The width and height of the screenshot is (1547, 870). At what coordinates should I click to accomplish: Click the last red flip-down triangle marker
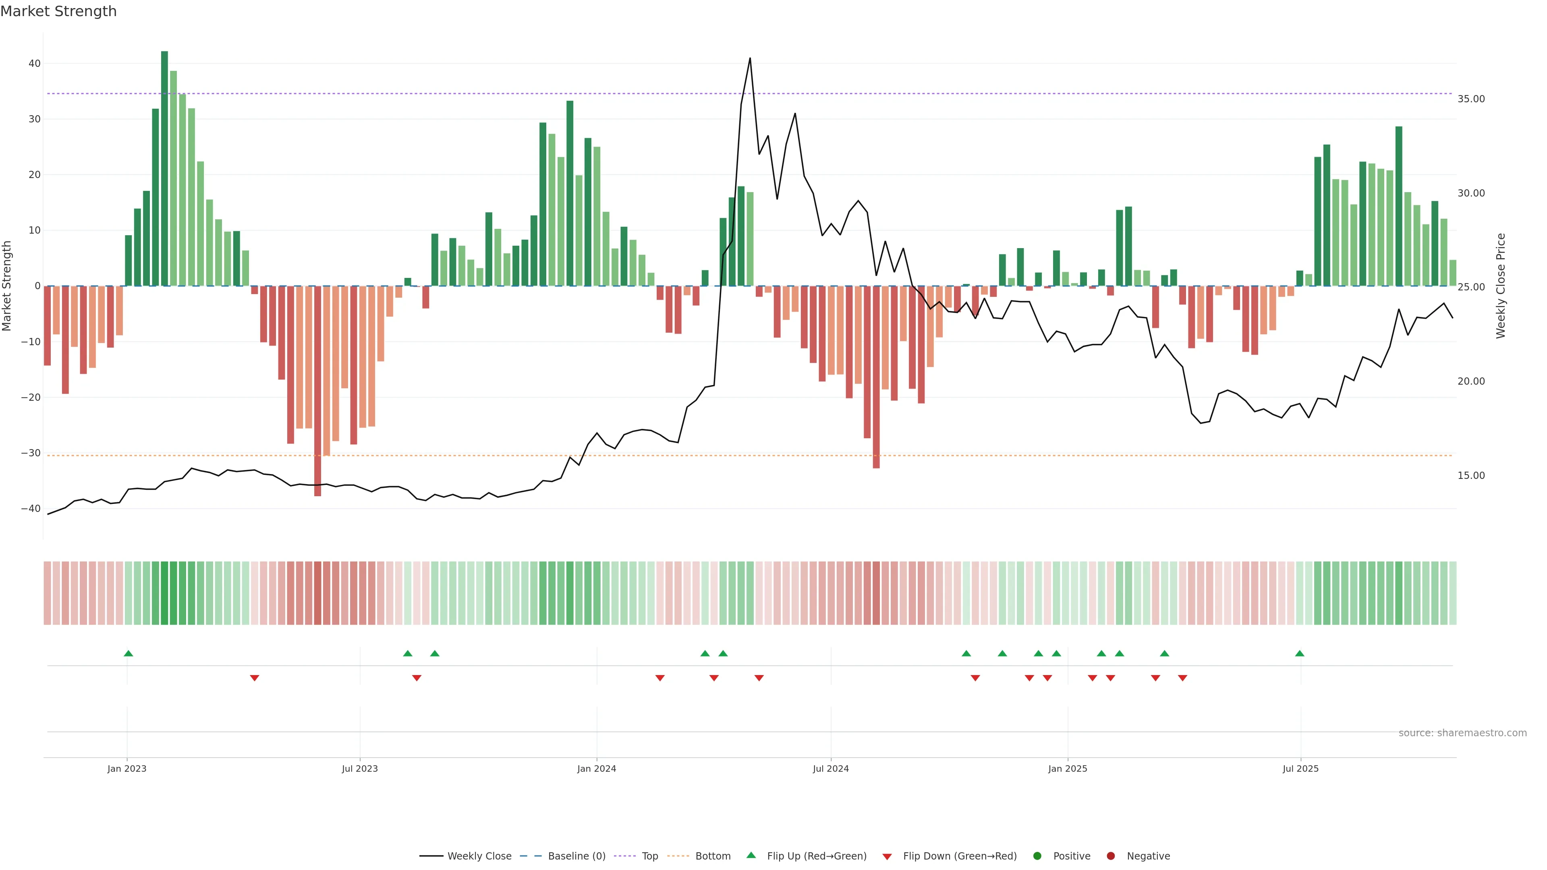(1182, 678)
